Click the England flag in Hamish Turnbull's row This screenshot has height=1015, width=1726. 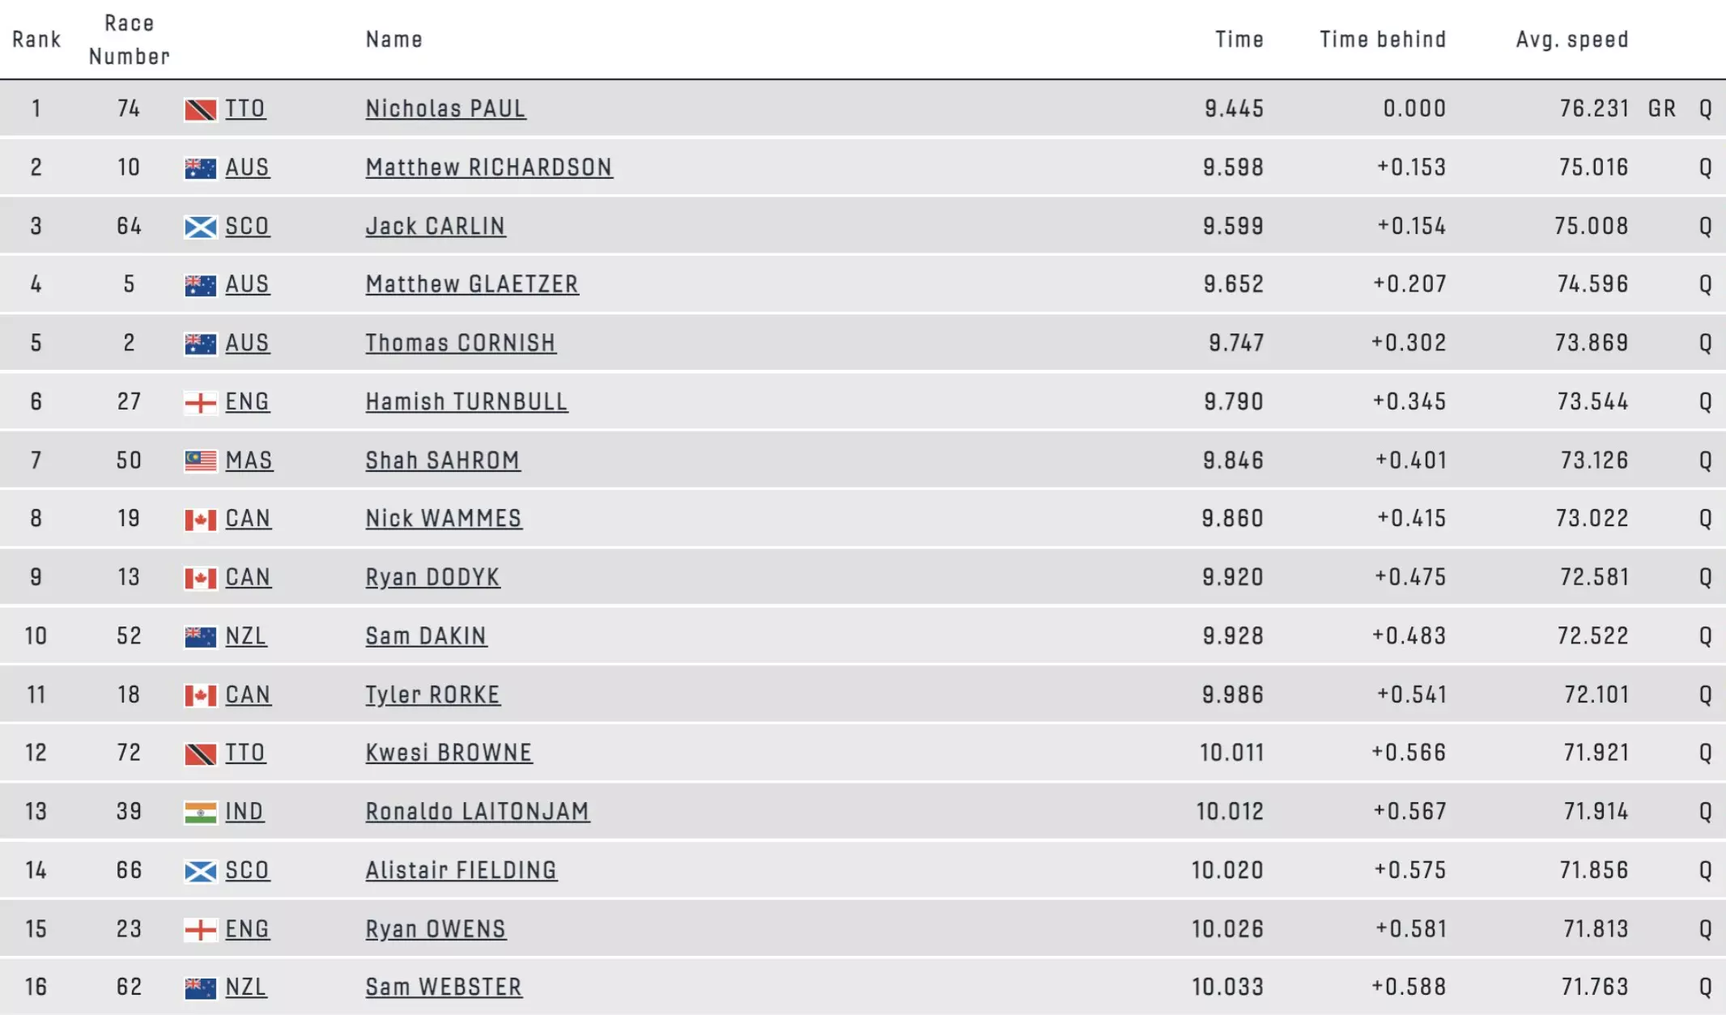tap(200, 402)
